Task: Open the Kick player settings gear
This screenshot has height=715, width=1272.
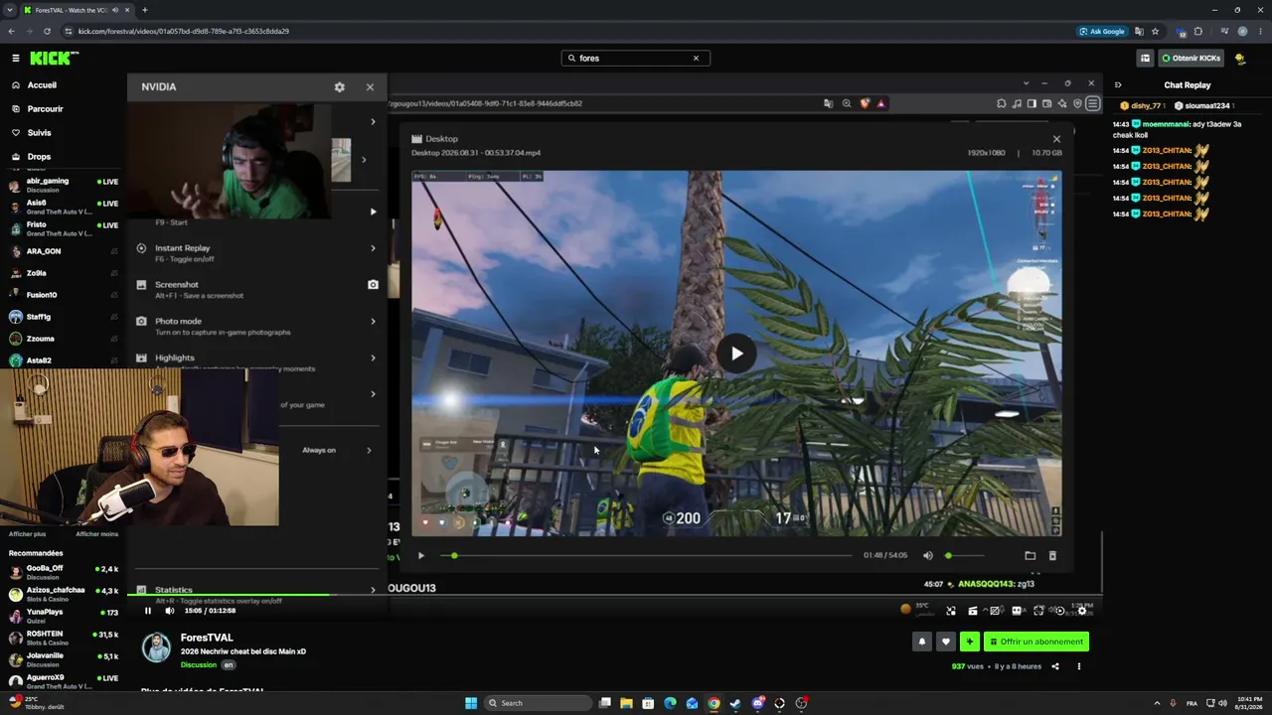Action: (x=1082, y=611)
